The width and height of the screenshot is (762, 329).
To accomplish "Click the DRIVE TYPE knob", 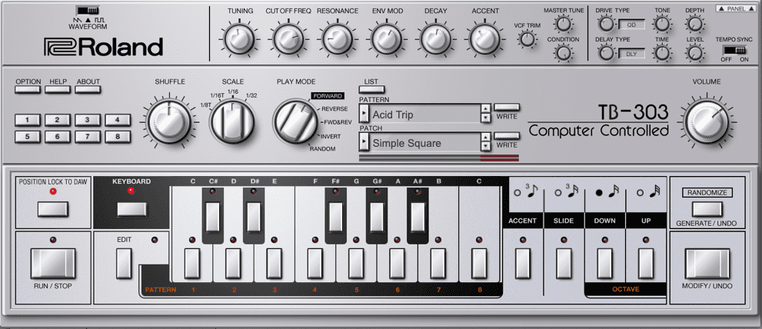I will [606, 23].
